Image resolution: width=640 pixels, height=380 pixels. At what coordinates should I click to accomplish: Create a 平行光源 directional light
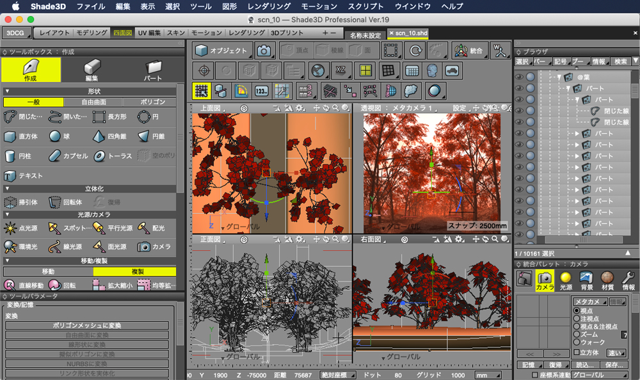[x=113, y=228]
